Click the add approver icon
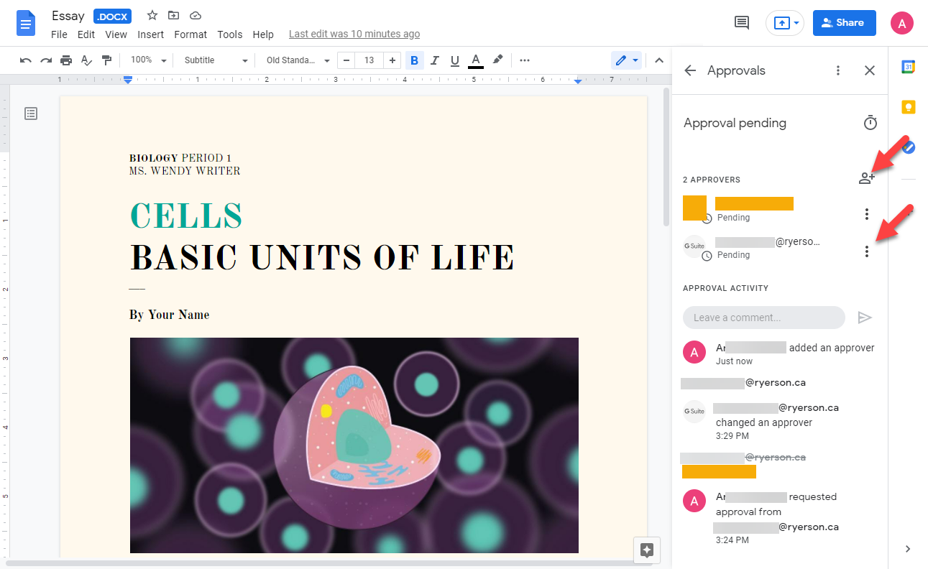This screenshot has height=569, width=928. (x=866, y=179)
